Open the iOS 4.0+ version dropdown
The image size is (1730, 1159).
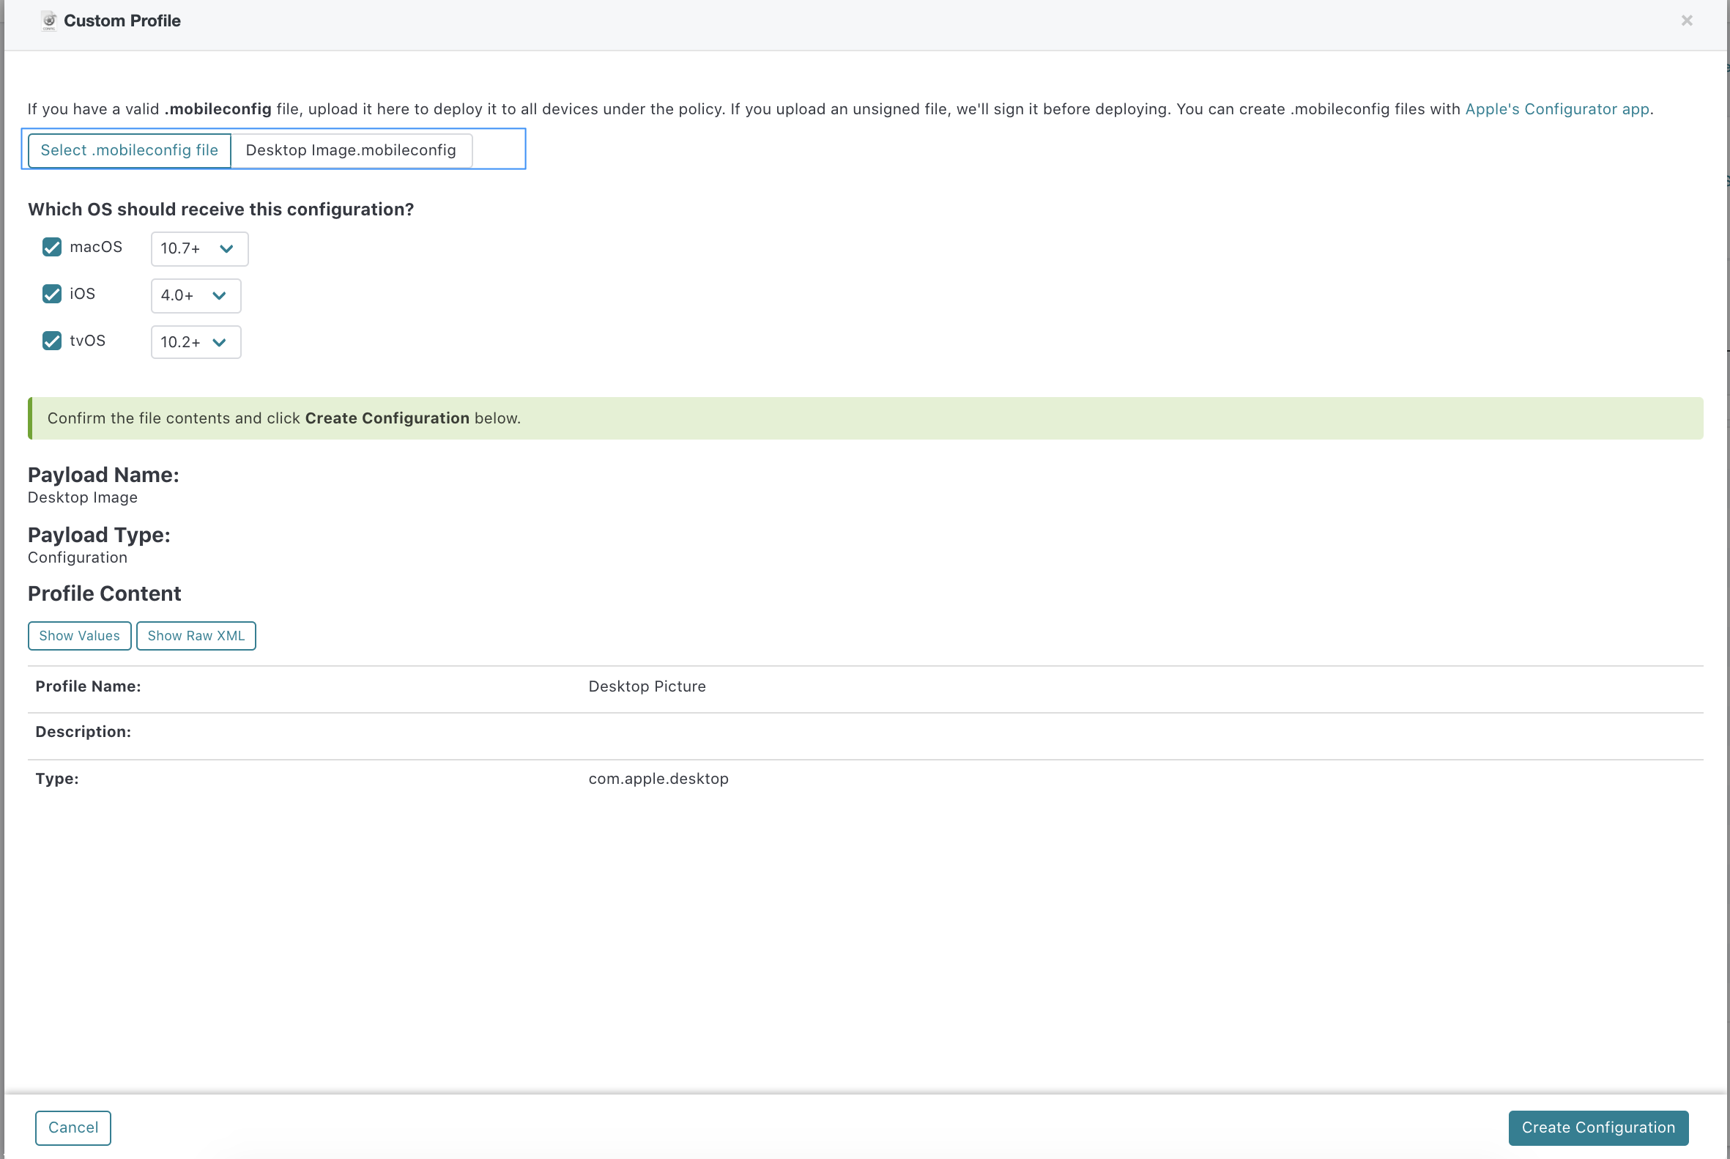[x=196, y=296]
